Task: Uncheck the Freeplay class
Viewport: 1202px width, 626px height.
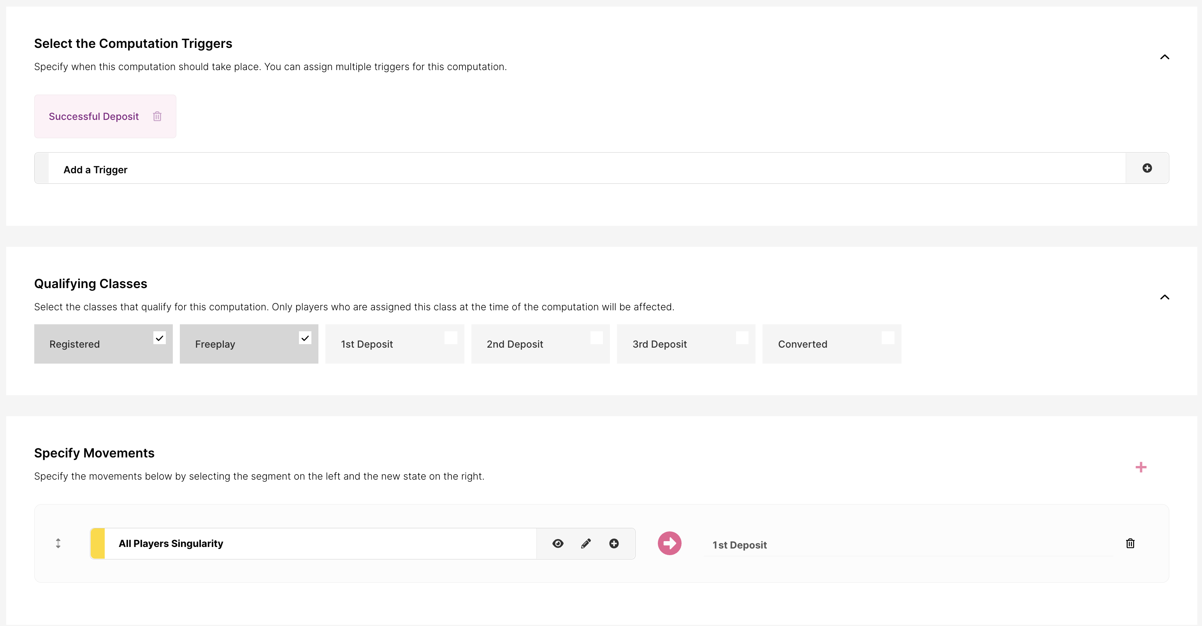Action: pyautogui.click(x=305, y=338)
